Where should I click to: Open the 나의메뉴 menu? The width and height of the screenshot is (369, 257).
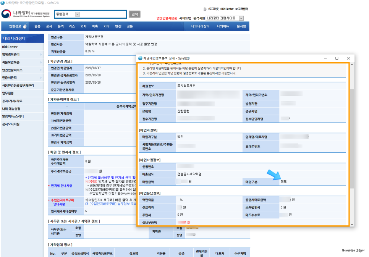(x=223, y=26)
